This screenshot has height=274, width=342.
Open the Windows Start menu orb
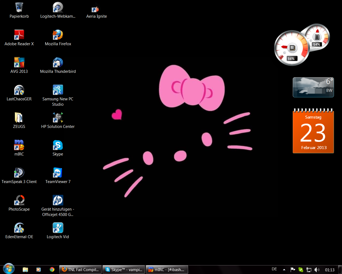[9, 269]
